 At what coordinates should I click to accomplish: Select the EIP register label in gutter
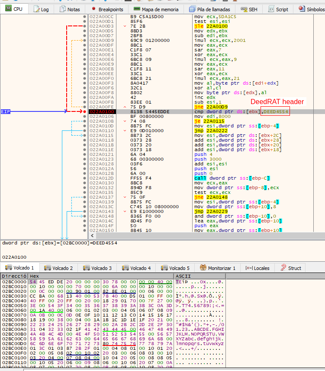pyautogui.click(x=6, y=111)
